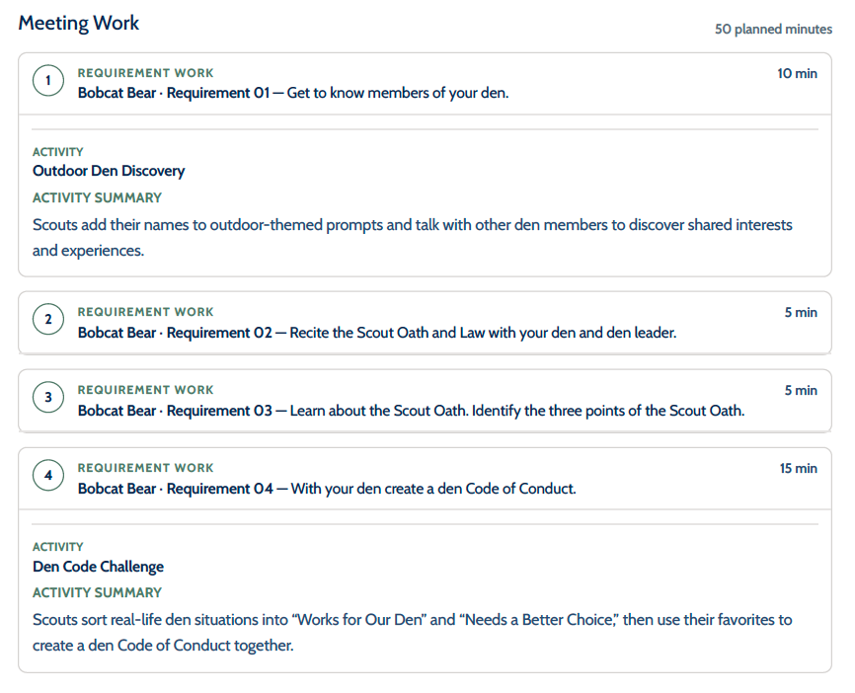The width and height of the screenshot is (855, 693).
Task: Click the 15 min duration label
Action: click(799, 468)
